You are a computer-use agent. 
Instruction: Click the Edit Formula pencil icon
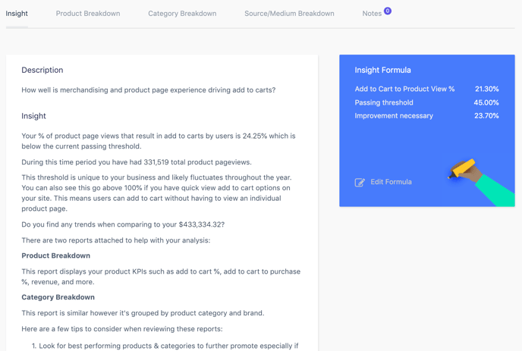pyautogui.click(x=360, y=182)
